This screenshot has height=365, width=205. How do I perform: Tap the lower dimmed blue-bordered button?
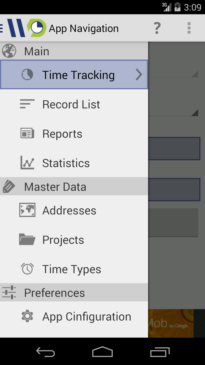(174, 190)
